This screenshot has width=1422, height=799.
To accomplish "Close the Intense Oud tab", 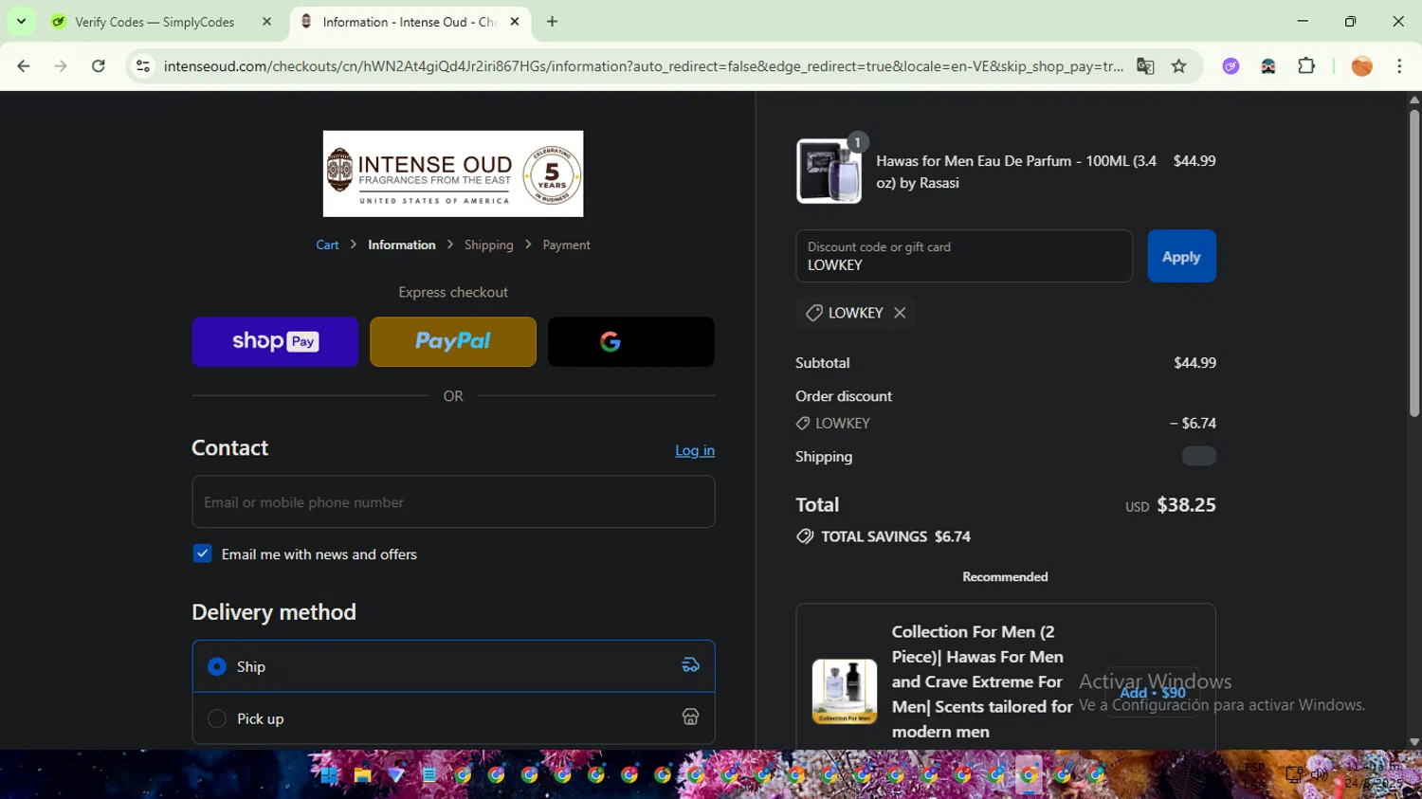I will 515,22.
